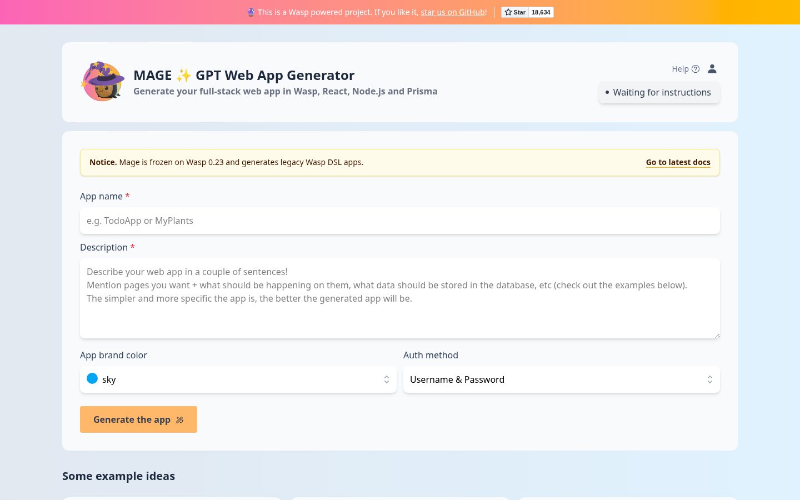Click the 'Waiting for instructions' status badge
Viewport: 800px width, 500px height.
tap(659, 92)
